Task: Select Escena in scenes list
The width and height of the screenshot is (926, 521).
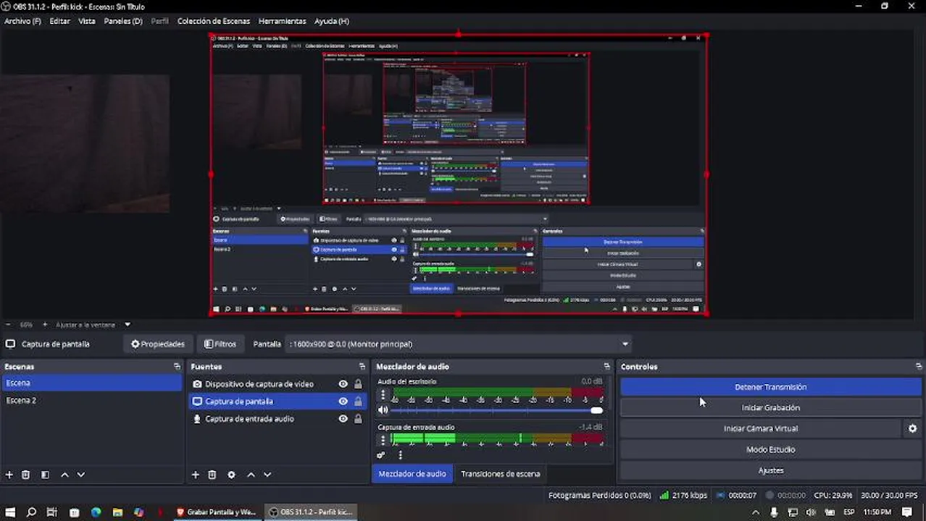Action: (x=91, y=383)
